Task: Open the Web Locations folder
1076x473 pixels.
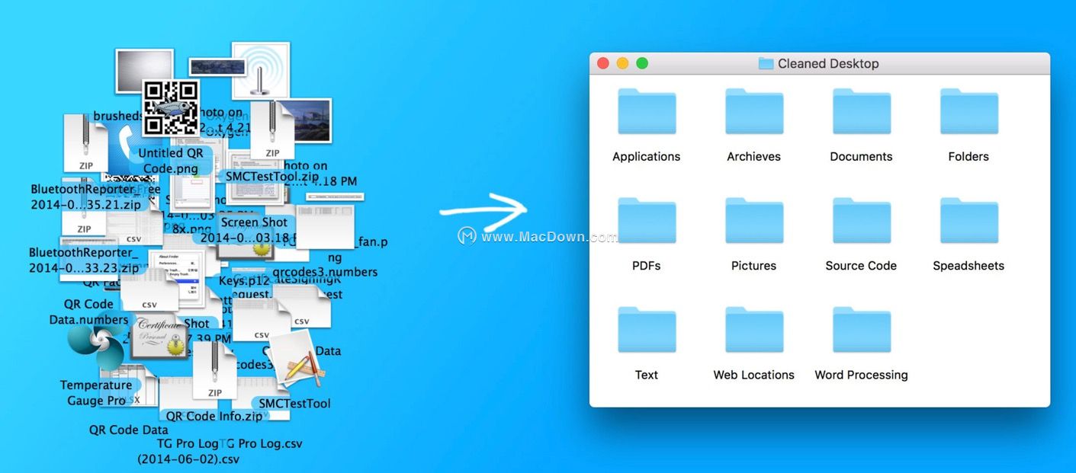Action: (x=753, y=331)
